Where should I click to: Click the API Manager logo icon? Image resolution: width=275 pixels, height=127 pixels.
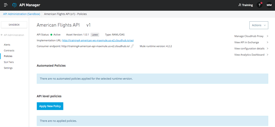pyautogui.click(x=14, y=5)
